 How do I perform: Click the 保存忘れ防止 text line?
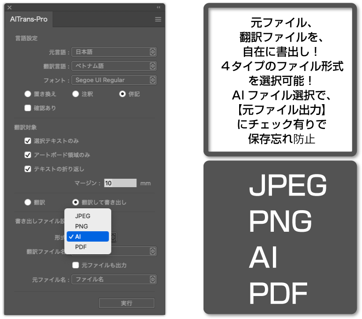point(281,139)
